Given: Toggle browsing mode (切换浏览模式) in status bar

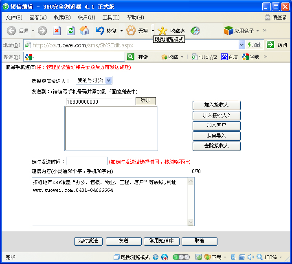Looking at the screenshot, I should [132, 257].
